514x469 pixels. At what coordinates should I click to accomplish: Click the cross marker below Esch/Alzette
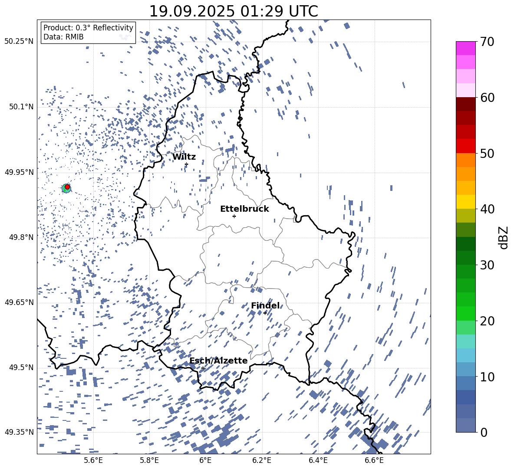coord(203,368)
